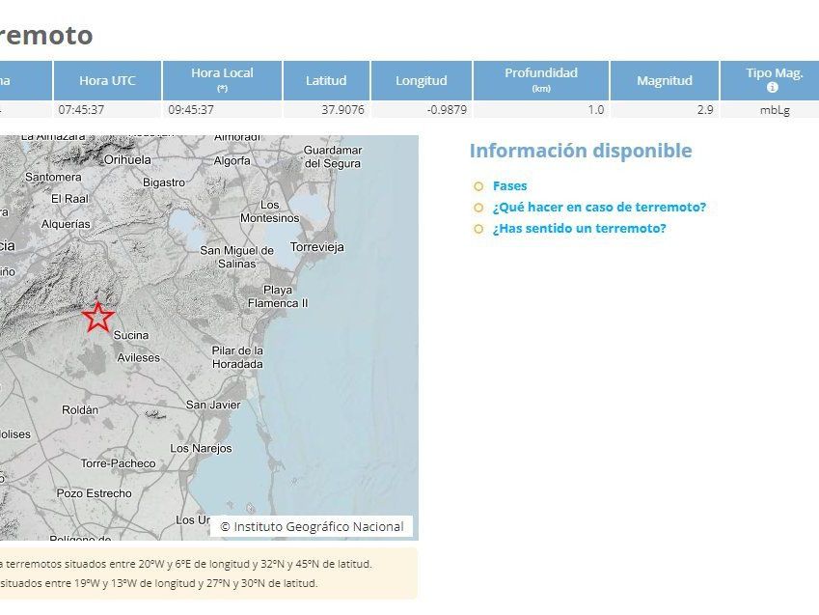
Task: Click the info icon under Tipo Mag.
Action: [x=773, y=88]
